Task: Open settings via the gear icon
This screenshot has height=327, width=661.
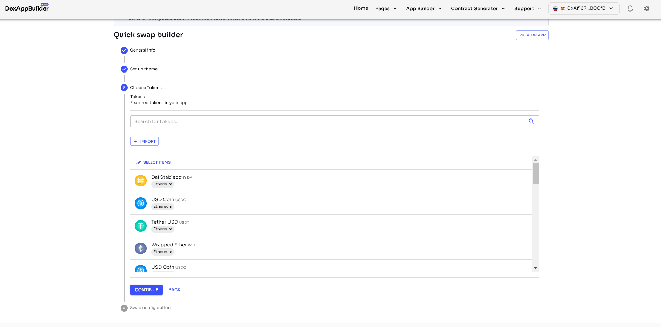Action: tap(646, 8)
